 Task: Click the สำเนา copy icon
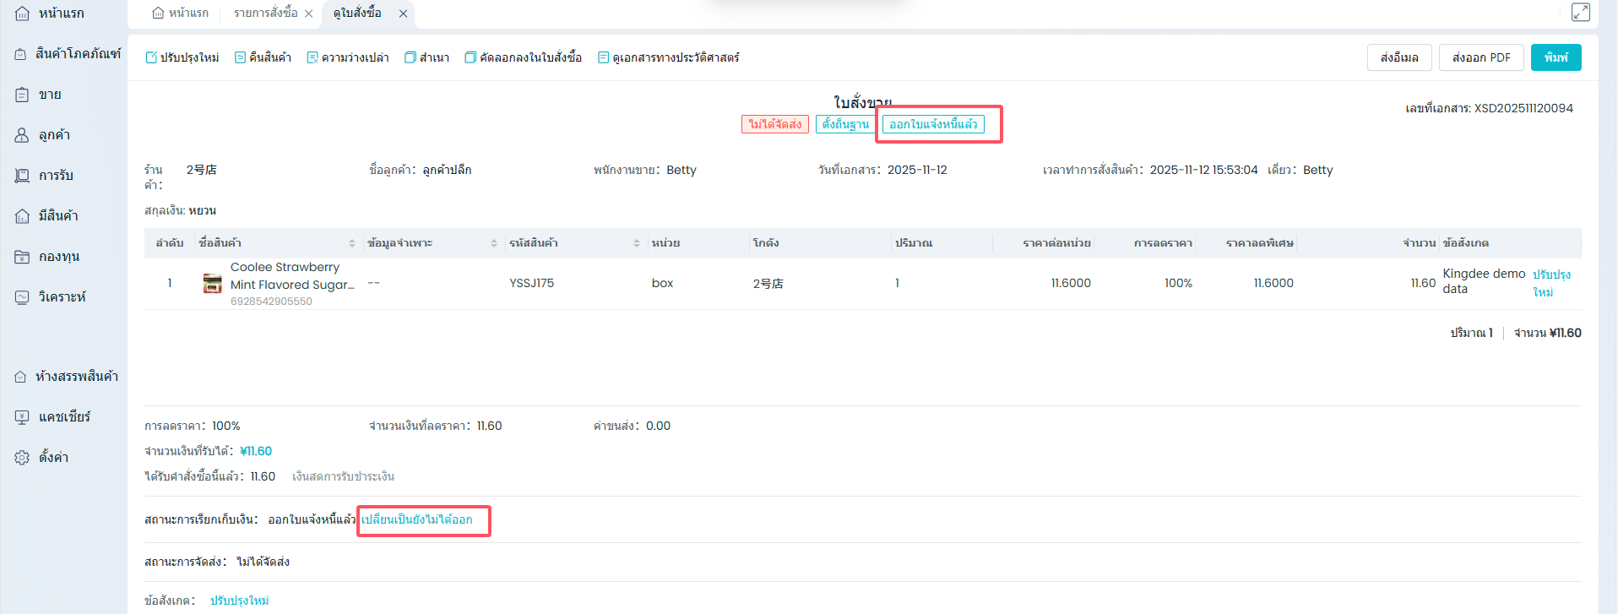click(x=410, y=57)
